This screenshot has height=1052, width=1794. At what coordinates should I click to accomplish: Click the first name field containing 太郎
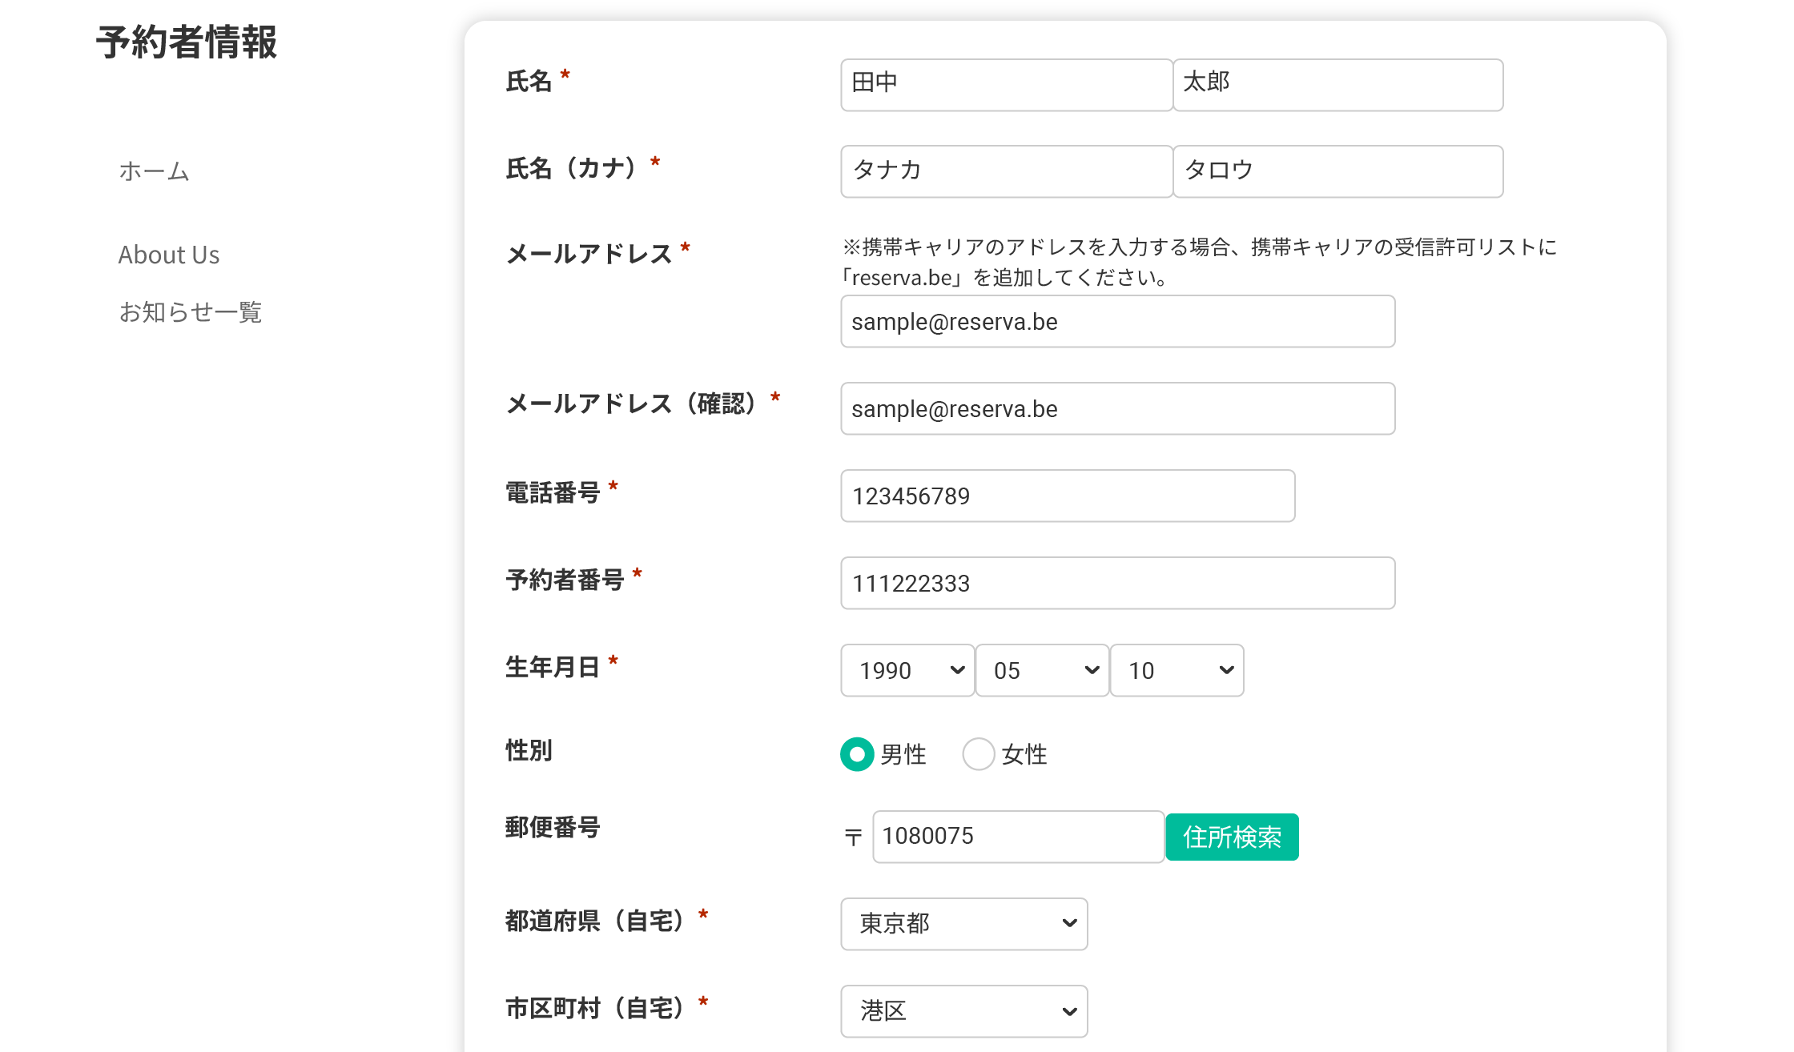point(1337,84)
